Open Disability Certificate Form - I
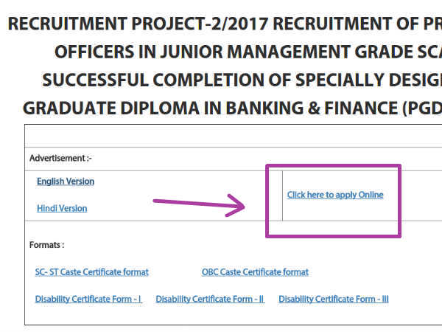The image size is (442, 332). [x=88, y=299]
